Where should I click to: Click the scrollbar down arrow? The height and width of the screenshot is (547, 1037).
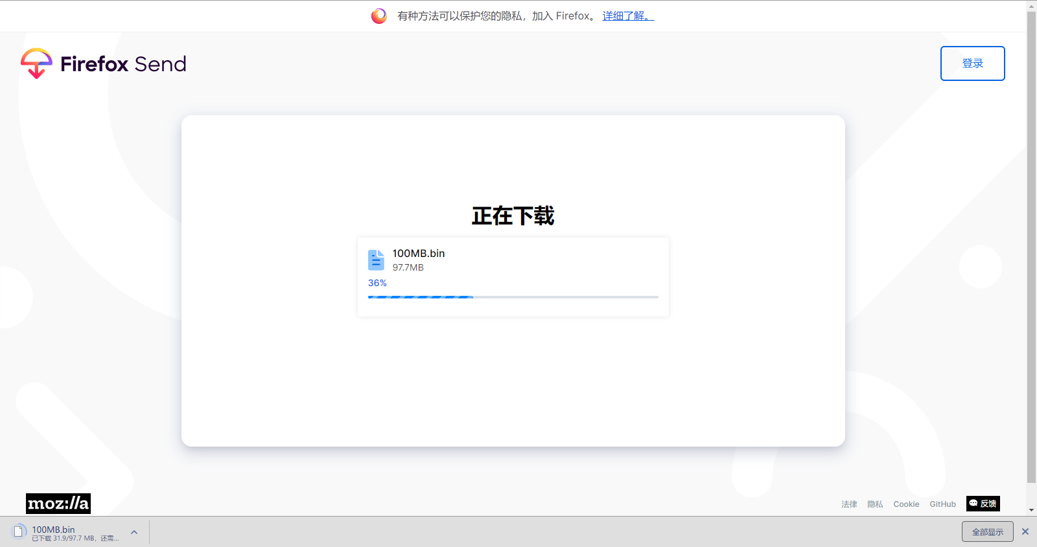(1031, 510)
